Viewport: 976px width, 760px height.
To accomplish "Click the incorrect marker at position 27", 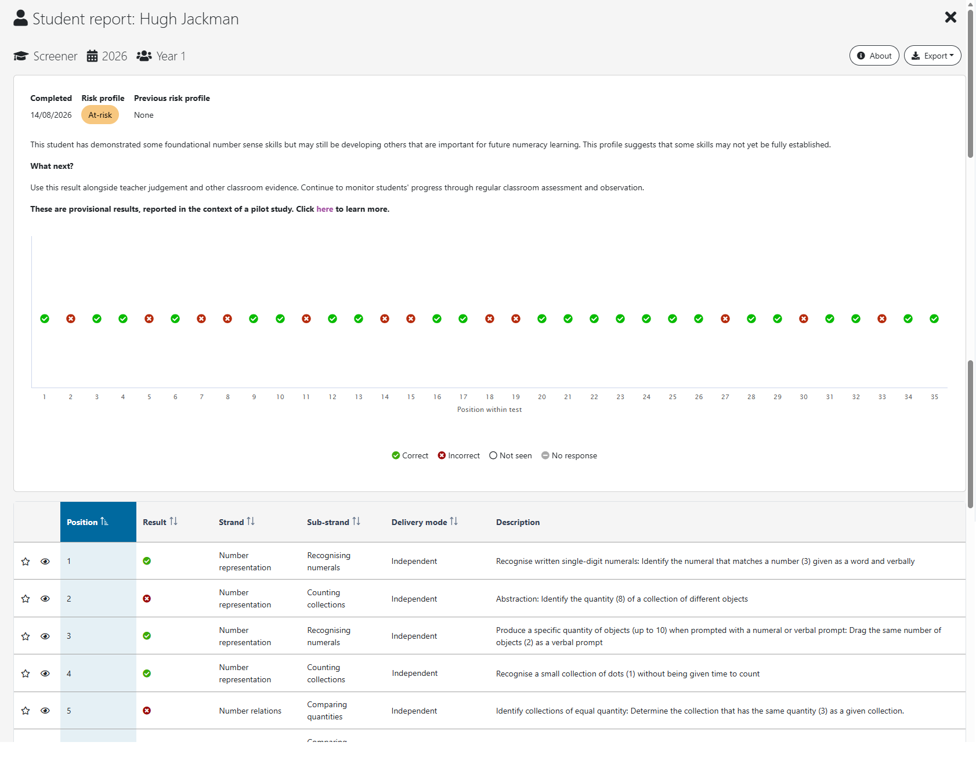I will (x=725, y=319).
